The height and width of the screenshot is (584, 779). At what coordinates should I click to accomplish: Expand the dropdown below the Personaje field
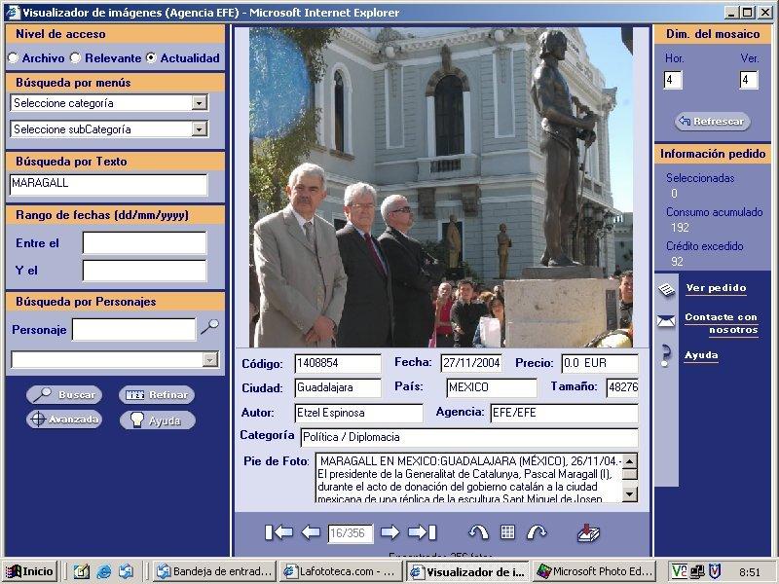pyautogui.click(x=209, y=360)
